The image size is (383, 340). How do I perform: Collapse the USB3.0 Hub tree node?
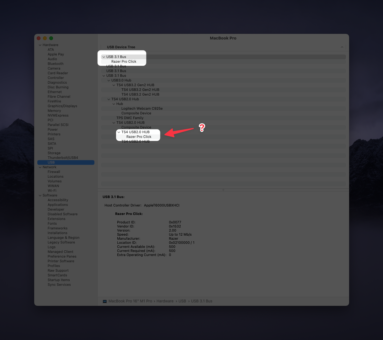pyautogui.click(x=109, y=81)
